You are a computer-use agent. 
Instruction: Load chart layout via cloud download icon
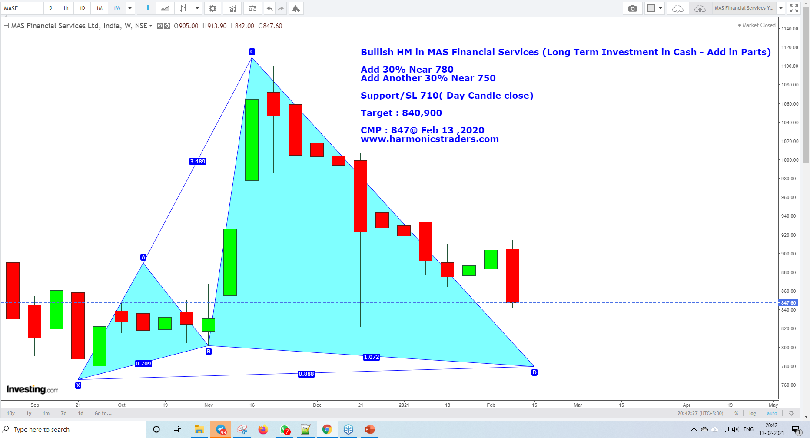click(678, 8)
